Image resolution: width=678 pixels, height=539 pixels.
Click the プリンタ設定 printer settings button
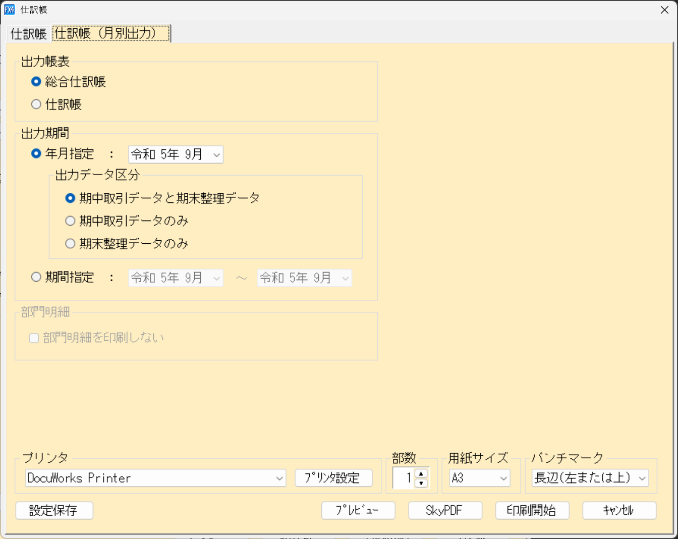(334, 478)
